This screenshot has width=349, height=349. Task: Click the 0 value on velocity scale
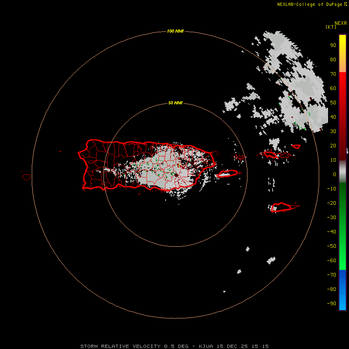point(335,174)
